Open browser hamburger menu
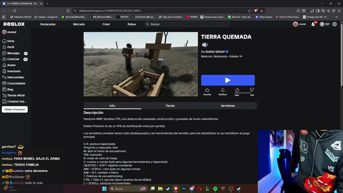Screen dimensions: 343x193 [x=339, y=11]
